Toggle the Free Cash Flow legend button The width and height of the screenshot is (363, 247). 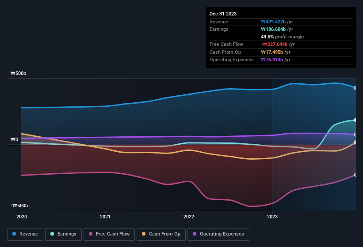point(109,235)
